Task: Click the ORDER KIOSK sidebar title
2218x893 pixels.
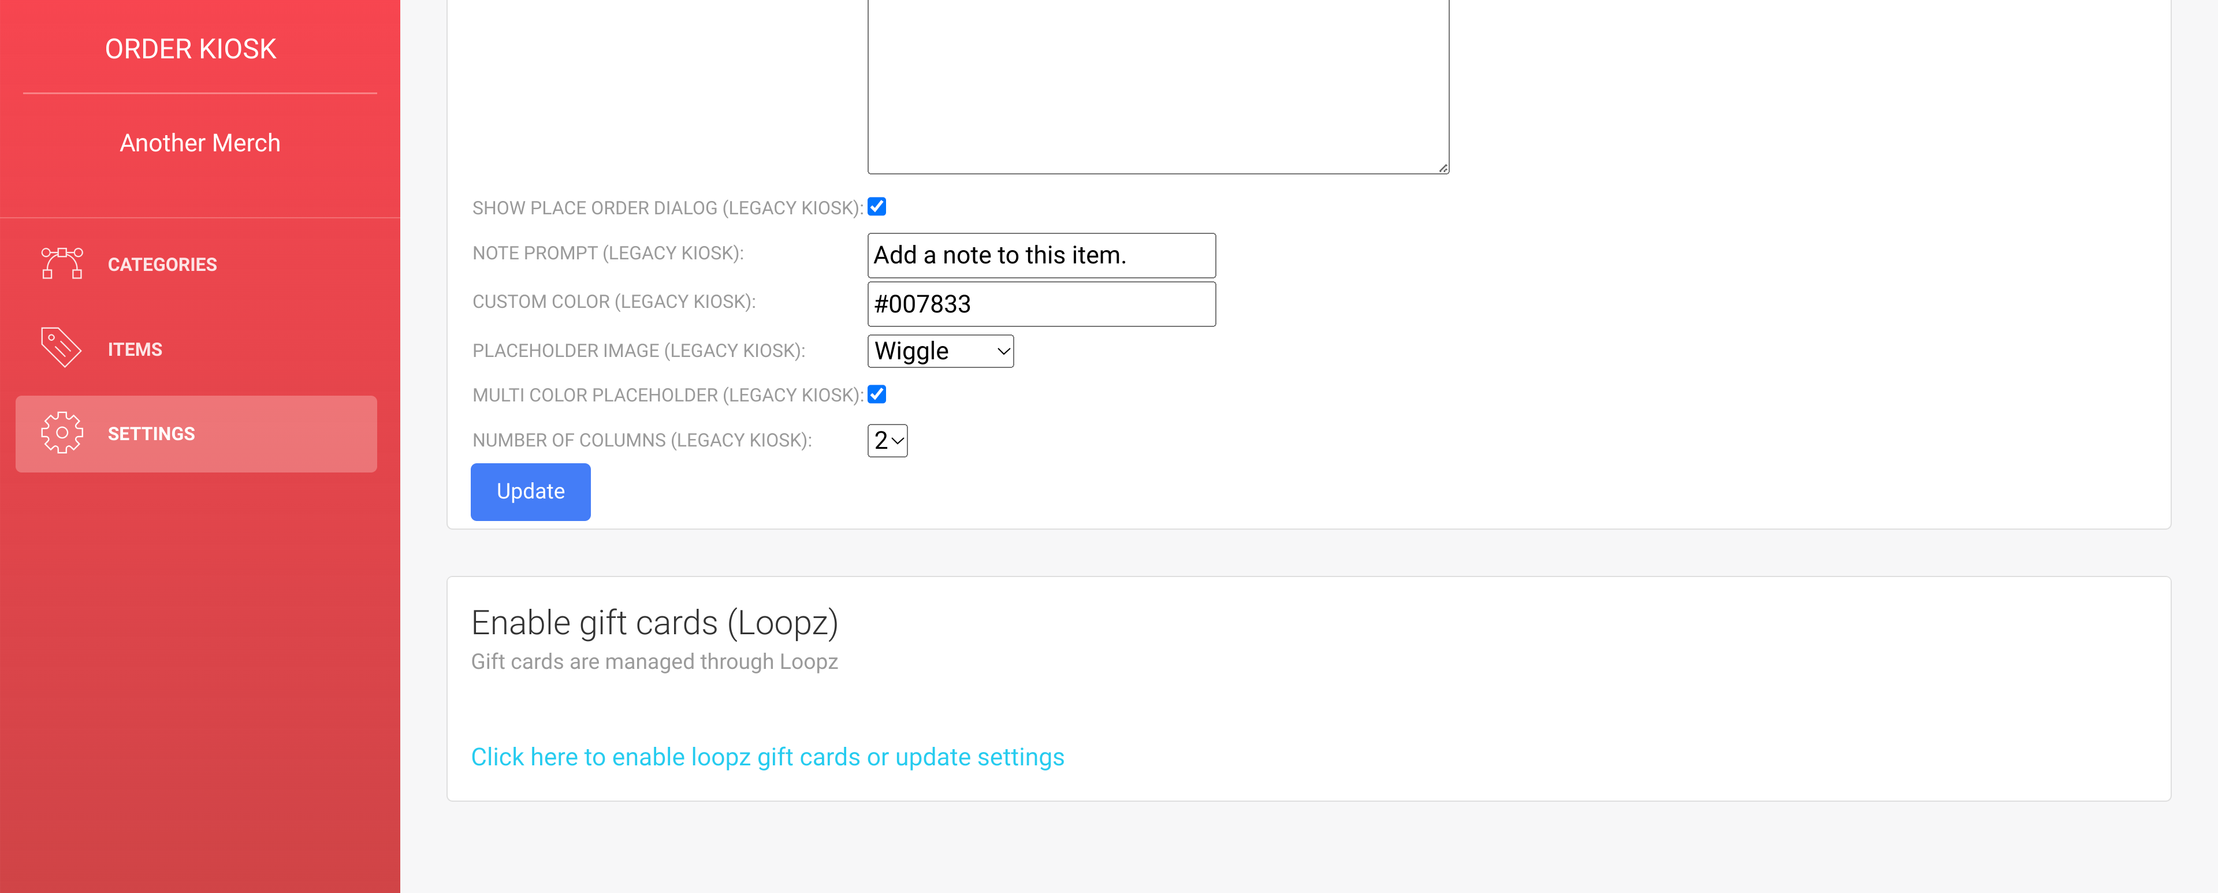Action: point(190,49)
